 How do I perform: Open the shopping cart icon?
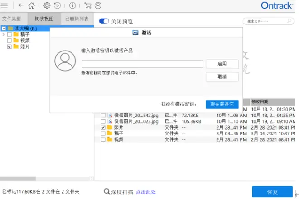[x=88, y=5]
